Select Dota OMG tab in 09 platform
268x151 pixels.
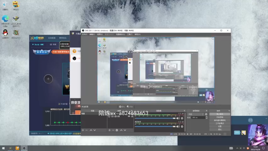pos(38,45)
